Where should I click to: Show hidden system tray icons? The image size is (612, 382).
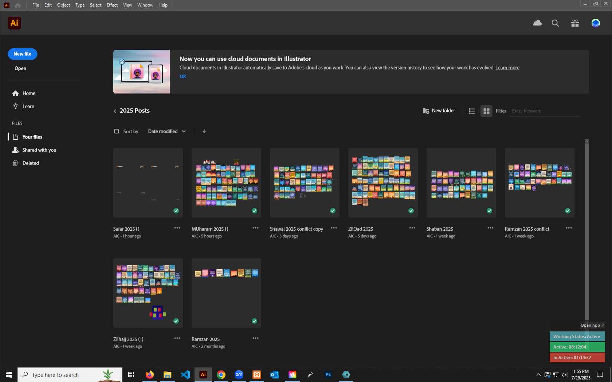coord(538,375)
